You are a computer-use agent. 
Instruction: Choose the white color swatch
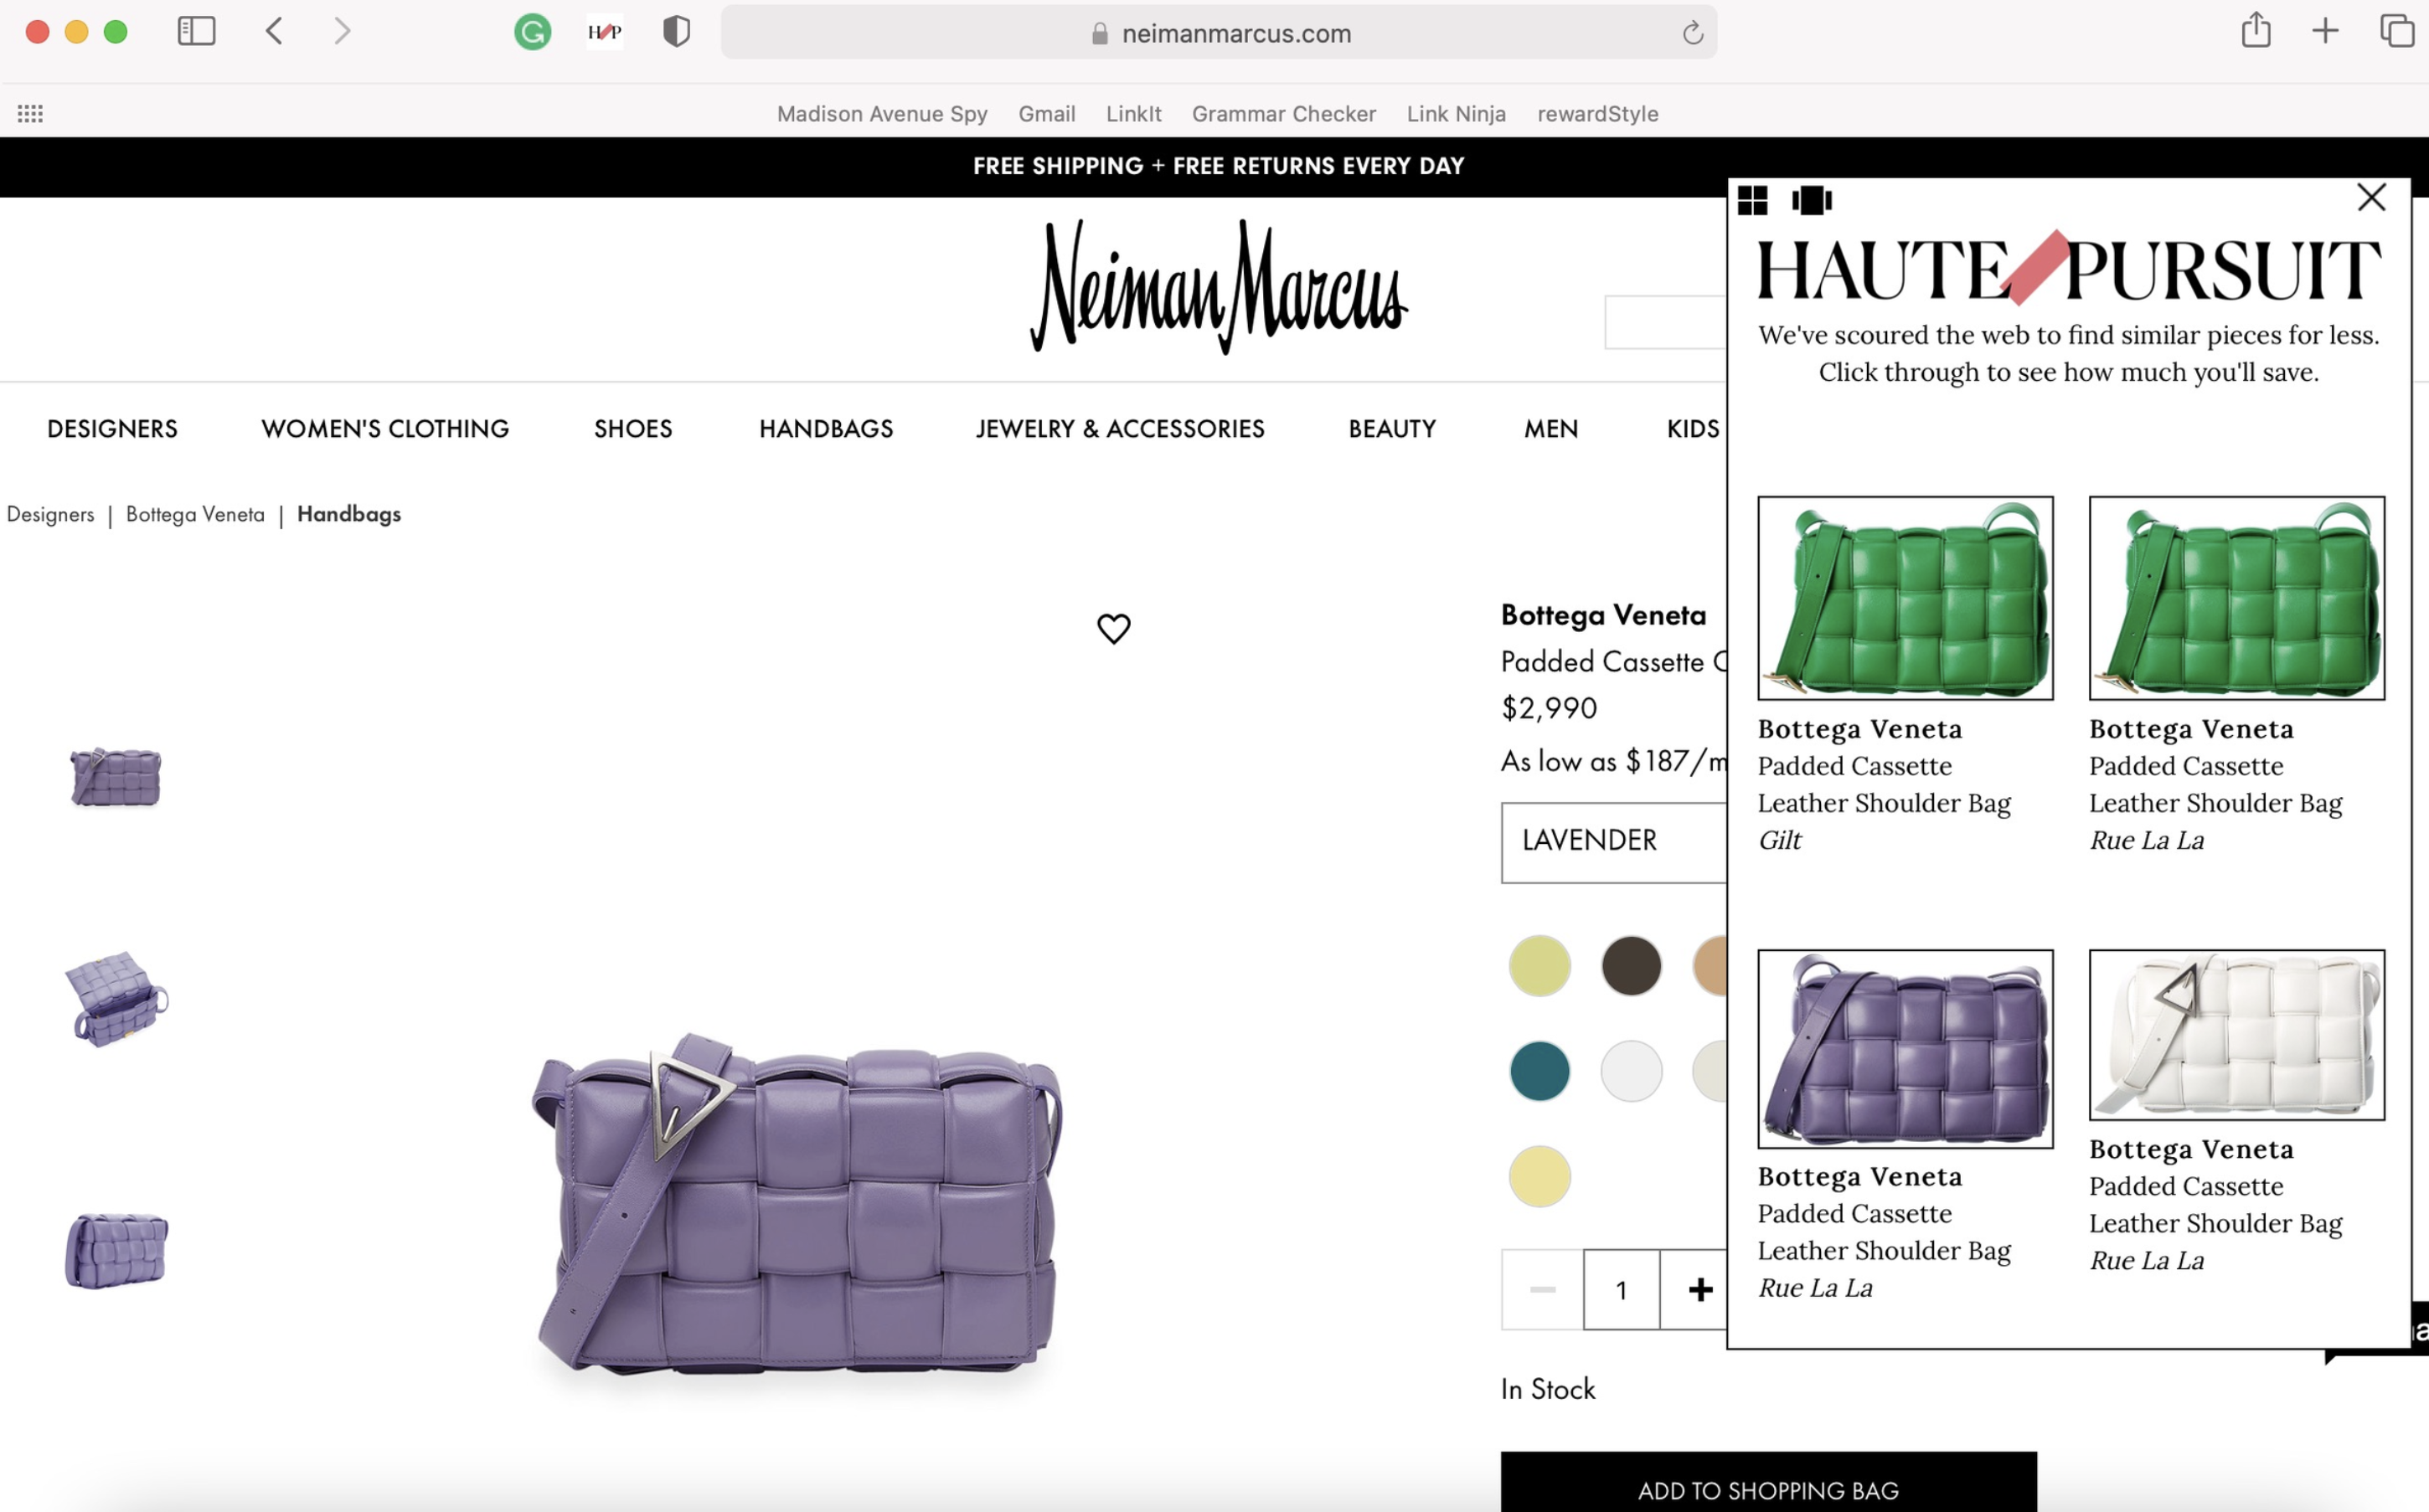click(1632, 1071)
